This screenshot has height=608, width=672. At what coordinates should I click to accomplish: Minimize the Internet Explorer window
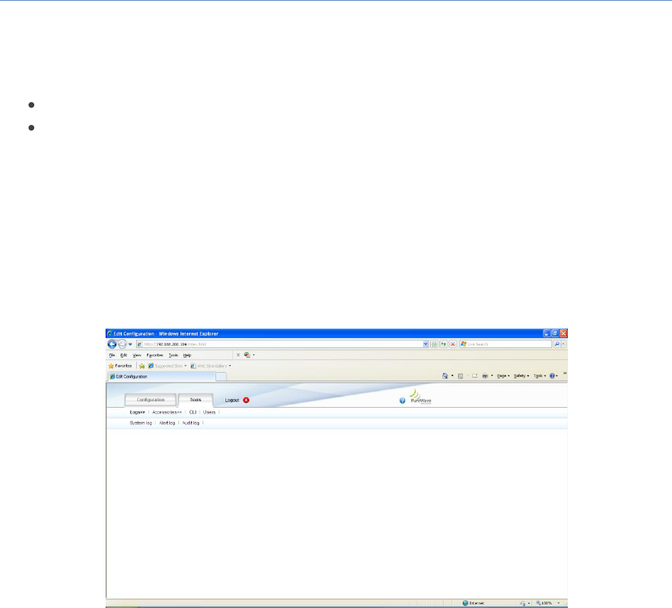[x=546, y=333]
